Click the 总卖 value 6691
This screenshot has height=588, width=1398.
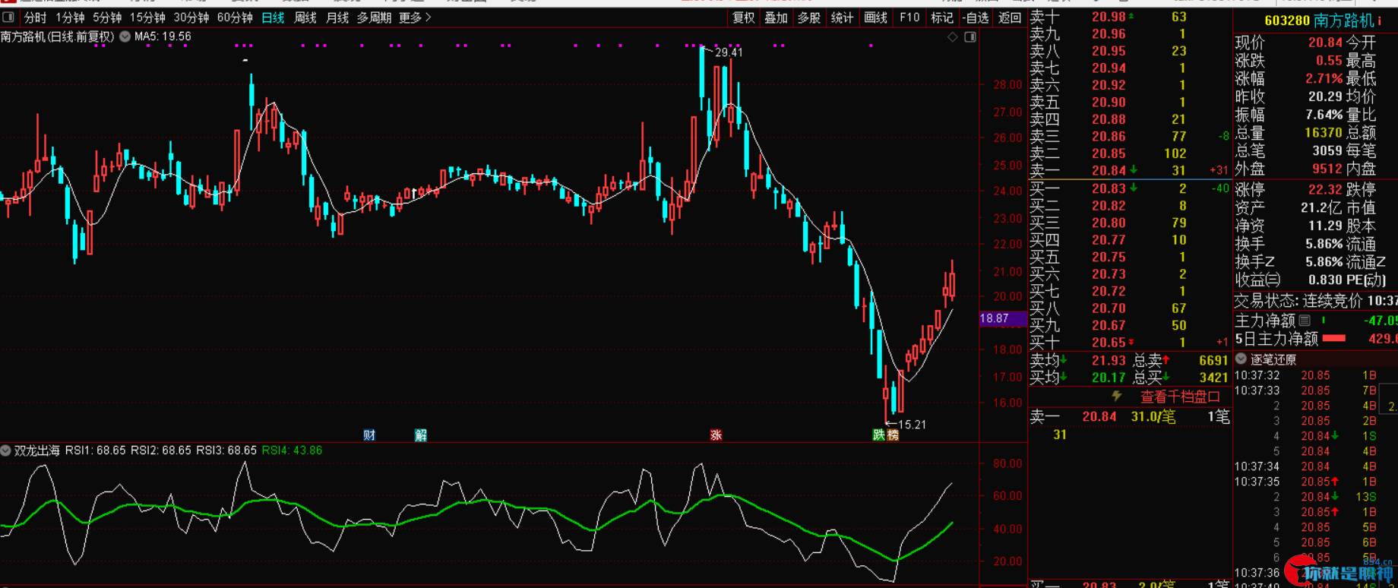1213,361
